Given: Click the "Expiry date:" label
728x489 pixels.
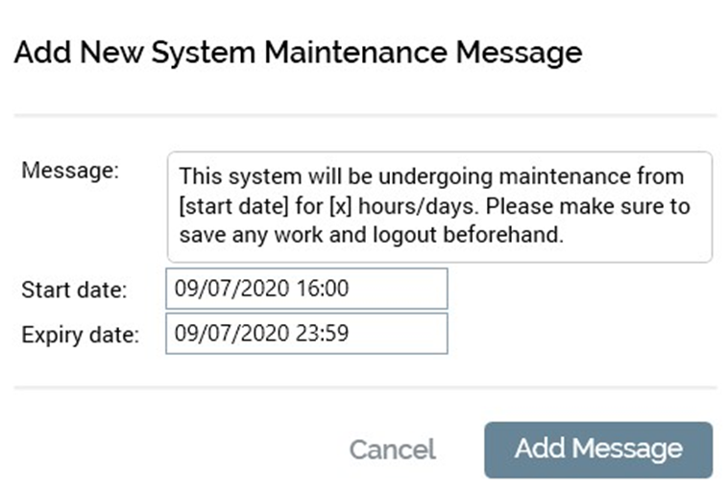Looking at the screenshot, I should coord(81,336).
